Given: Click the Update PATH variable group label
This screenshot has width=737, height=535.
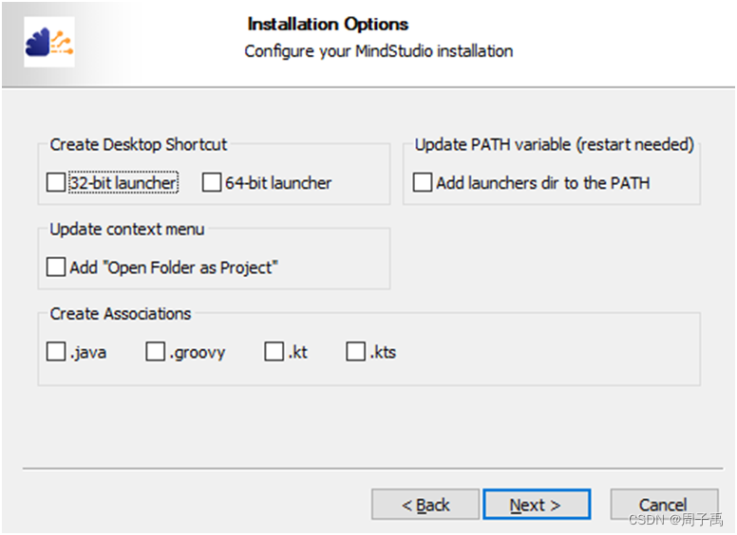Looking at the screenshot, I should 554,144.
